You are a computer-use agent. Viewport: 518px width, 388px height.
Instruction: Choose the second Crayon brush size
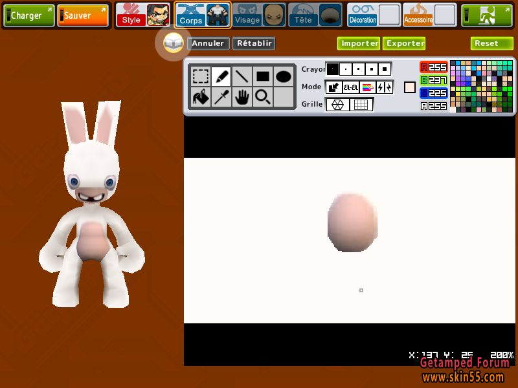coord(346,69)
